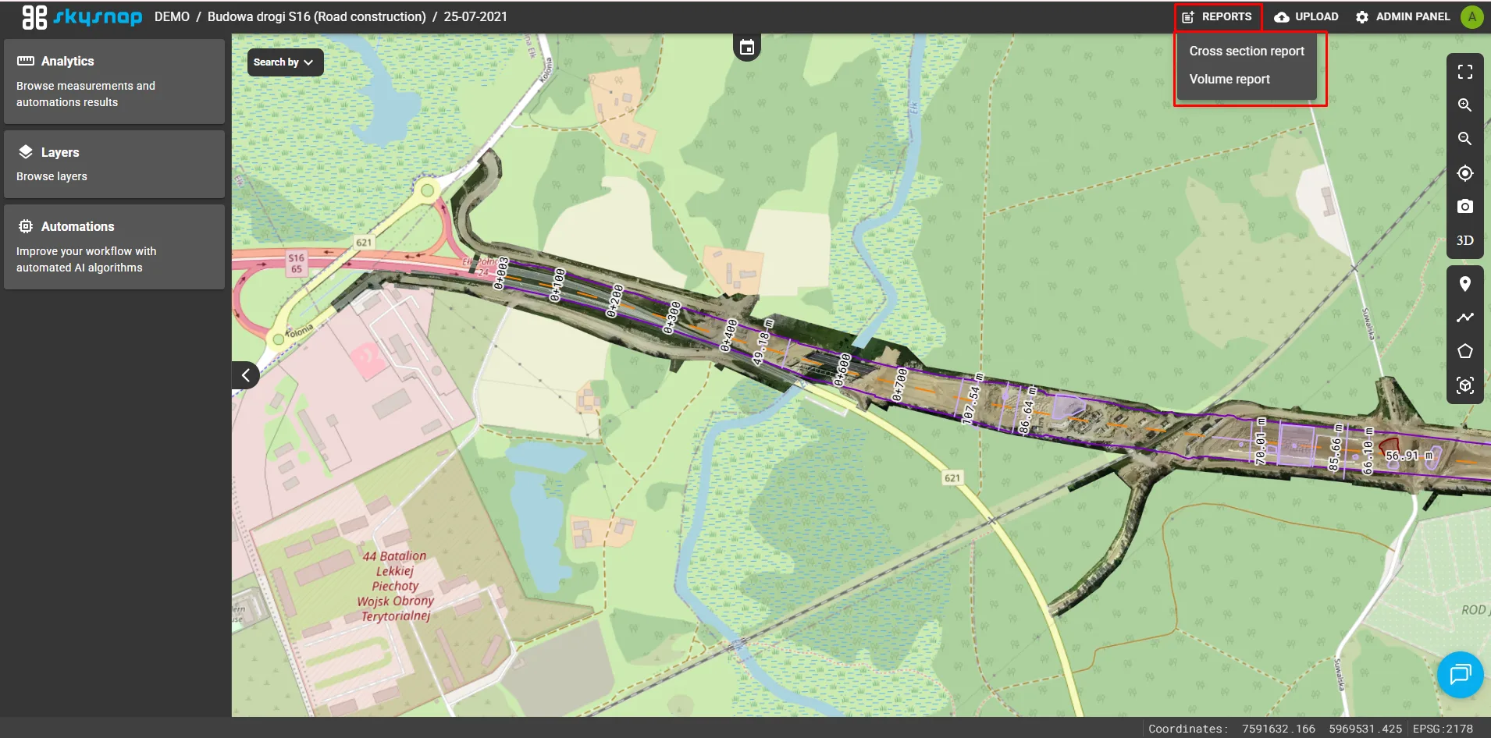Open the Reports dropdown menu
This screenshot has width=1491, height=738.
click(1218, 16)
